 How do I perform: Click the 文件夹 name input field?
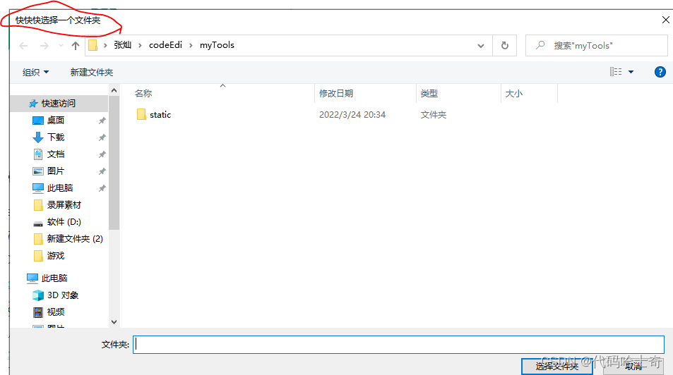click(399, 345)
